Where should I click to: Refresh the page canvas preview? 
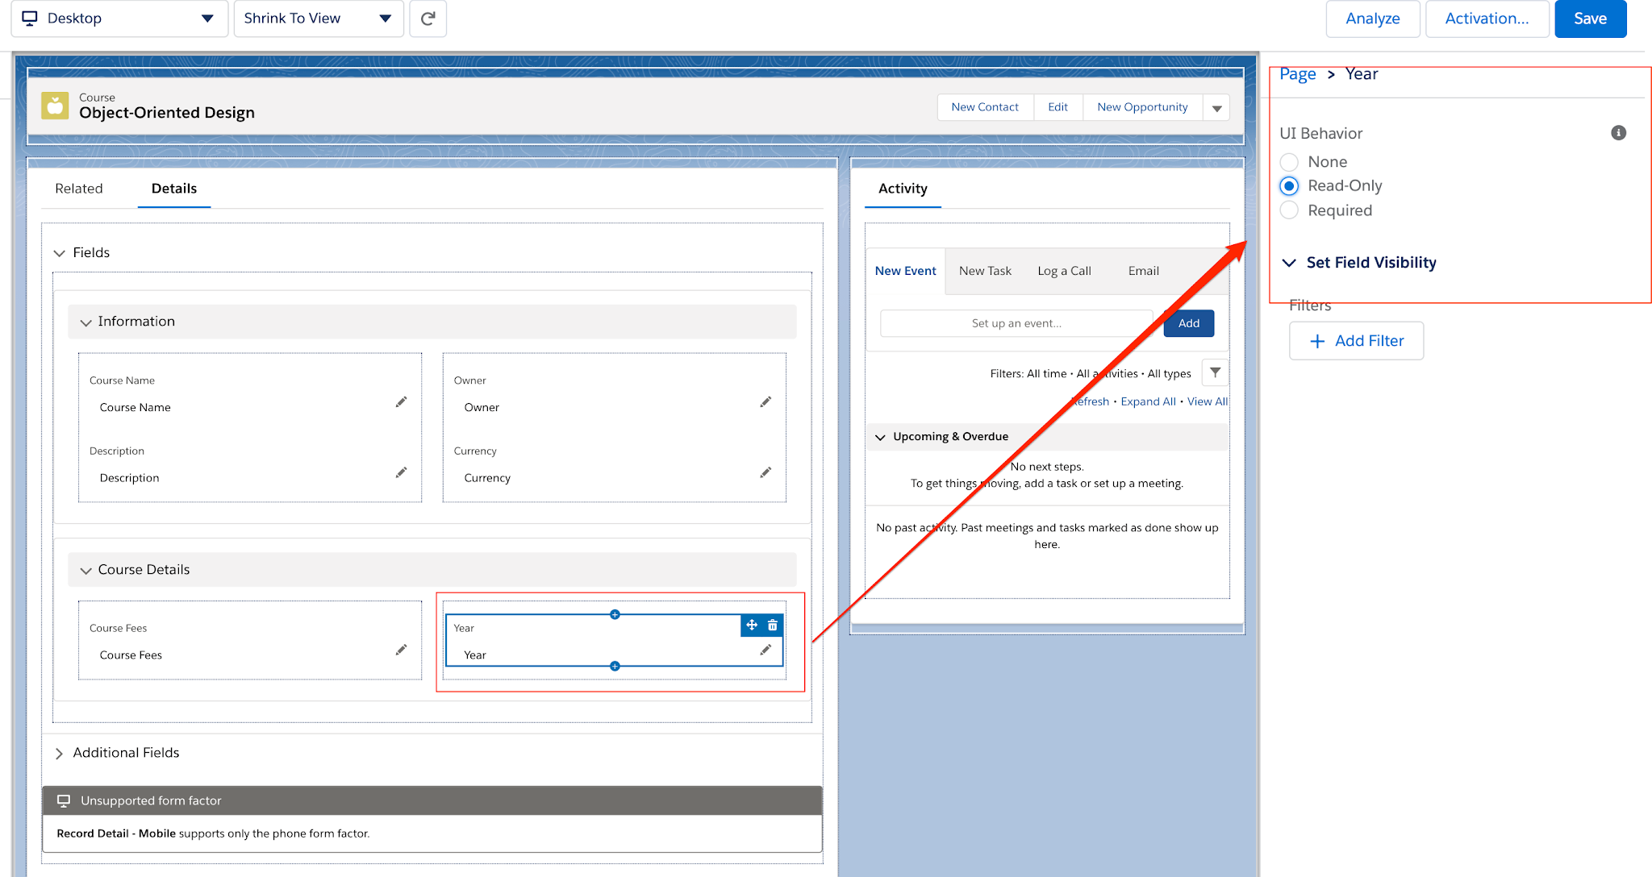tap(428, 18)
